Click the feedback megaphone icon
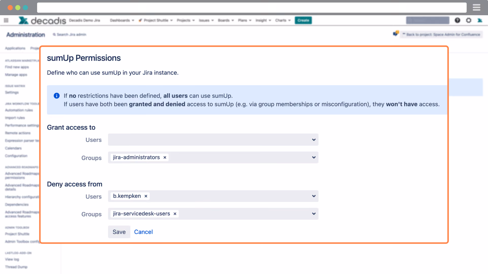 point(396,33)
